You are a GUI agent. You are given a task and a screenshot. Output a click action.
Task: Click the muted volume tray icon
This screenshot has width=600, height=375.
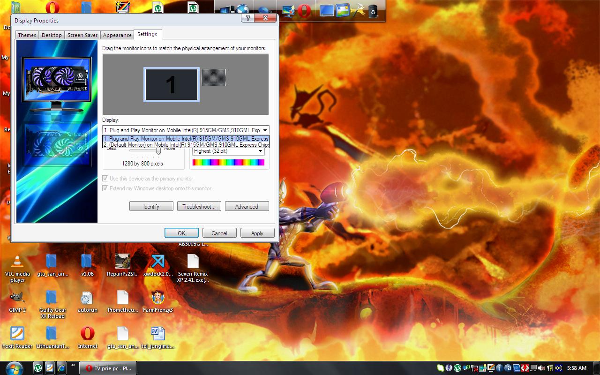[x=541, y=368]
